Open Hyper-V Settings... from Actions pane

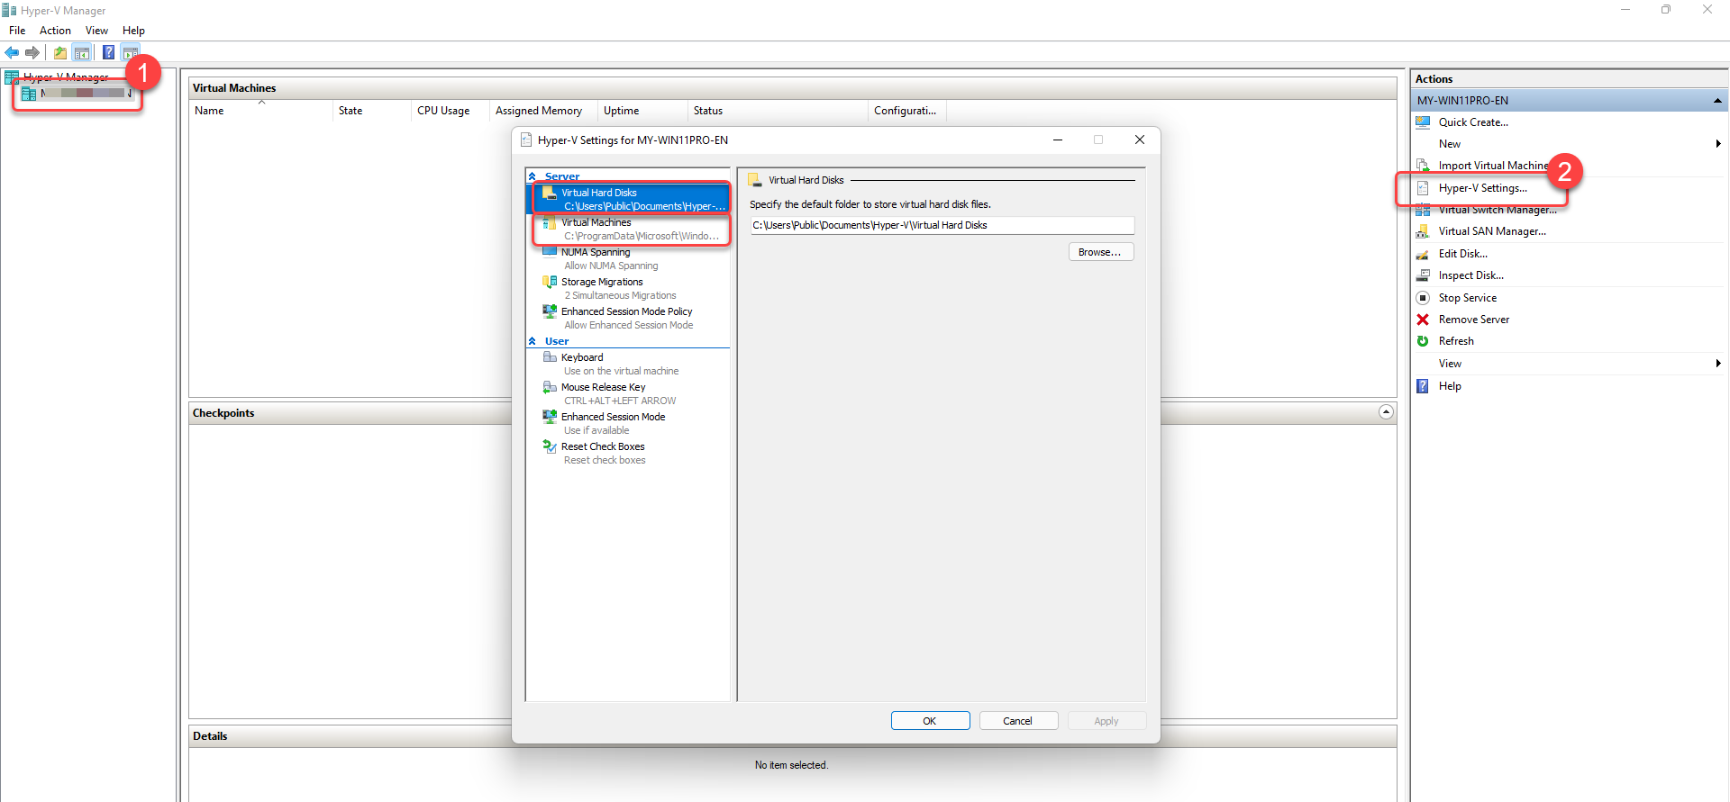point(1483,188)
